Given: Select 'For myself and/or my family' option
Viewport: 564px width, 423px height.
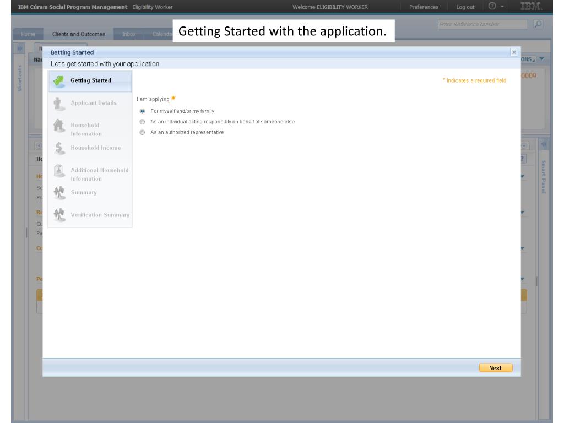Looking at the screenshot, I should pos(143,111).
